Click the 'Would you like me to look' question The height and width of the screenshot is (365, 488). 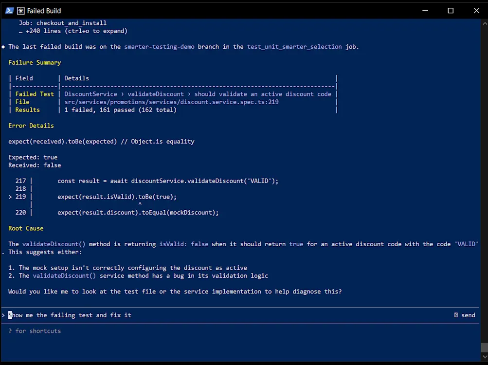coord(175,292)
